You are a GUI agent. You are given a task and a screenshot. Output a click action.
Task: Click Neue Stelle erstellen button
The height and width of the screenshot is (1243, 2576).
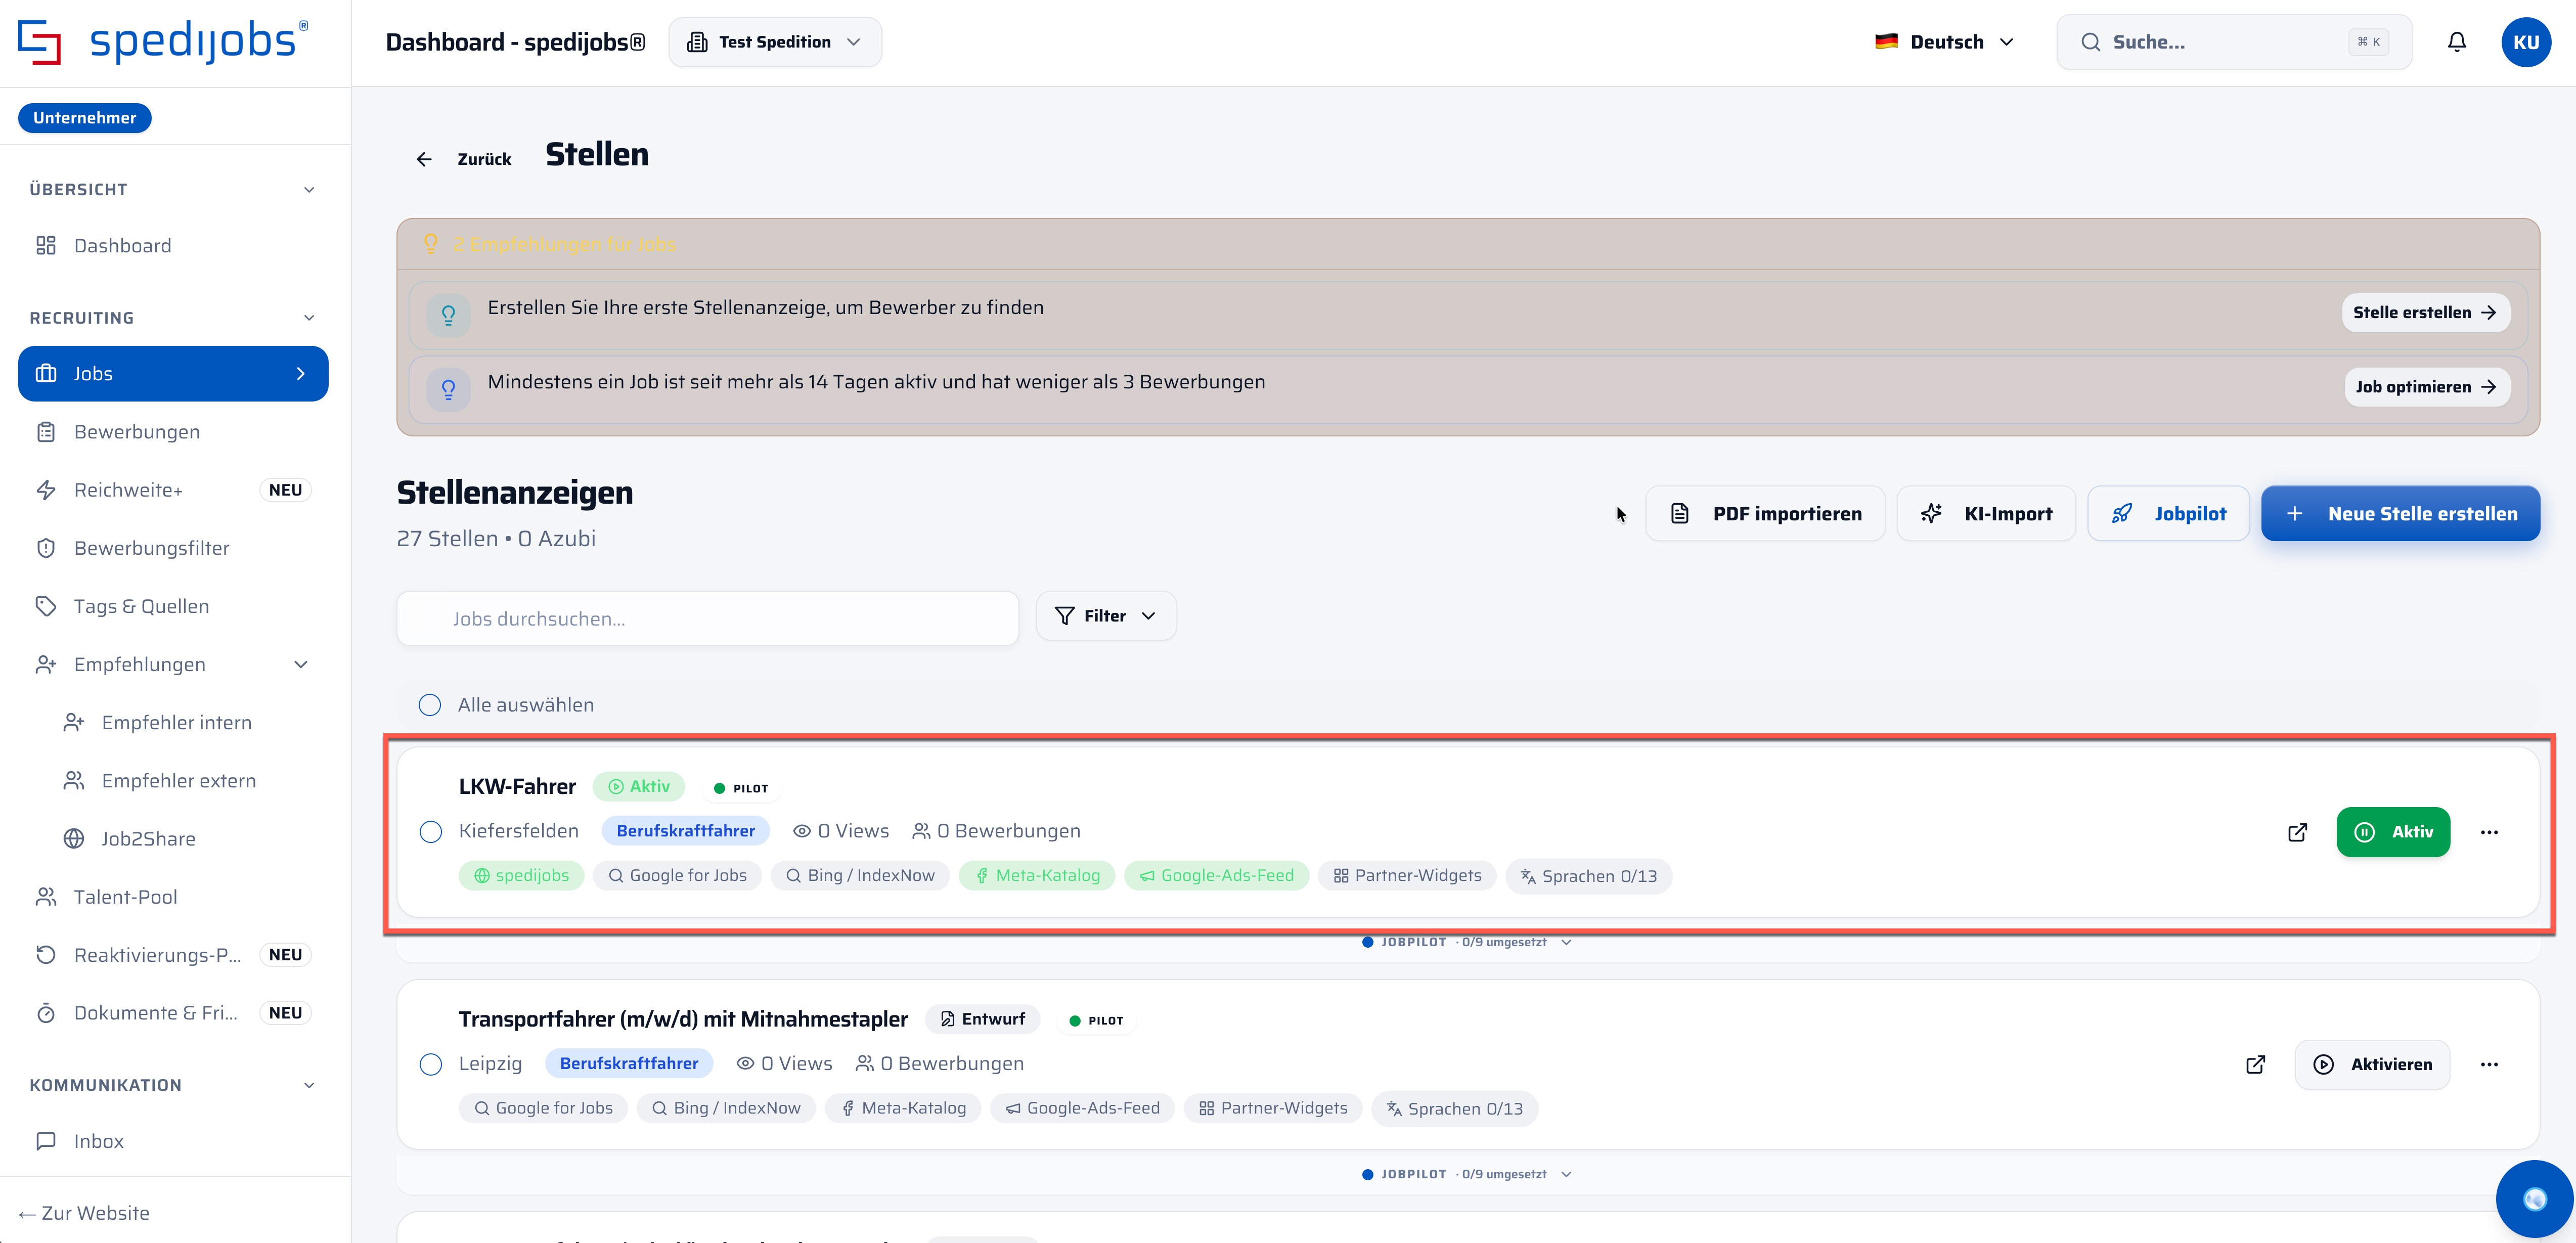click(2400, 514)
